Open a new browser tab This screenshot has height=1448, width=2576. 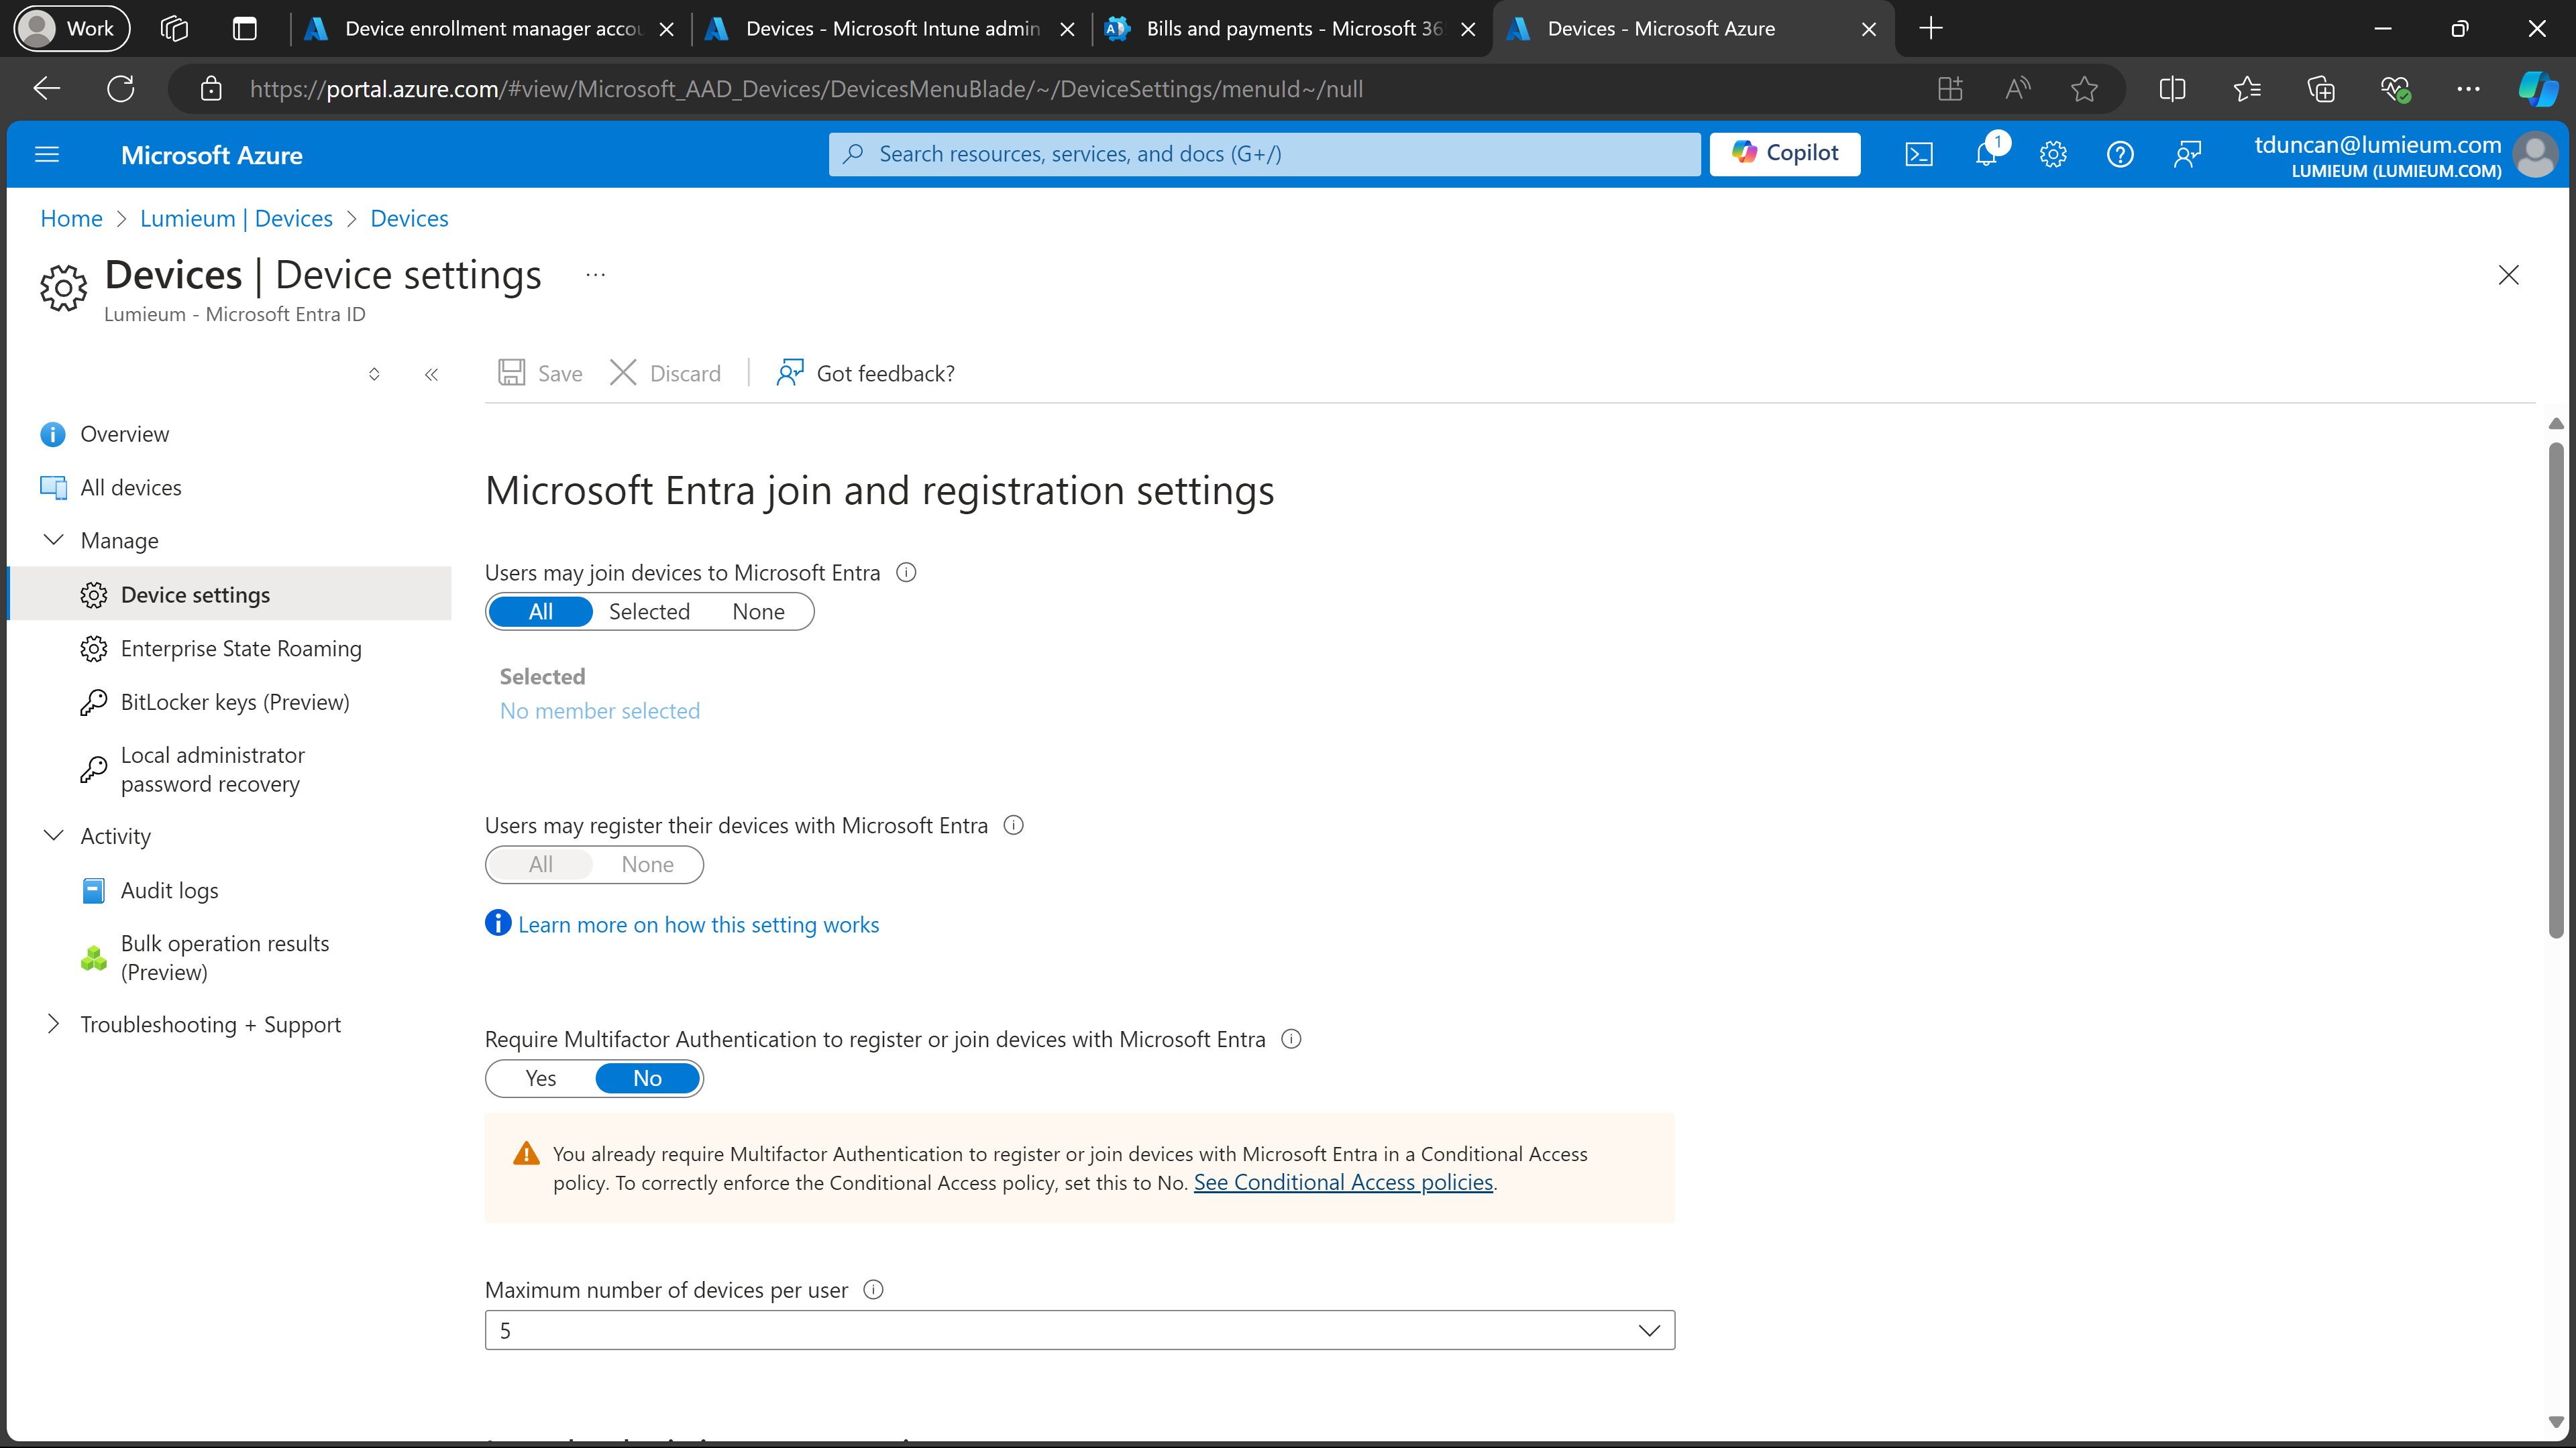[x=1931, y=28]
